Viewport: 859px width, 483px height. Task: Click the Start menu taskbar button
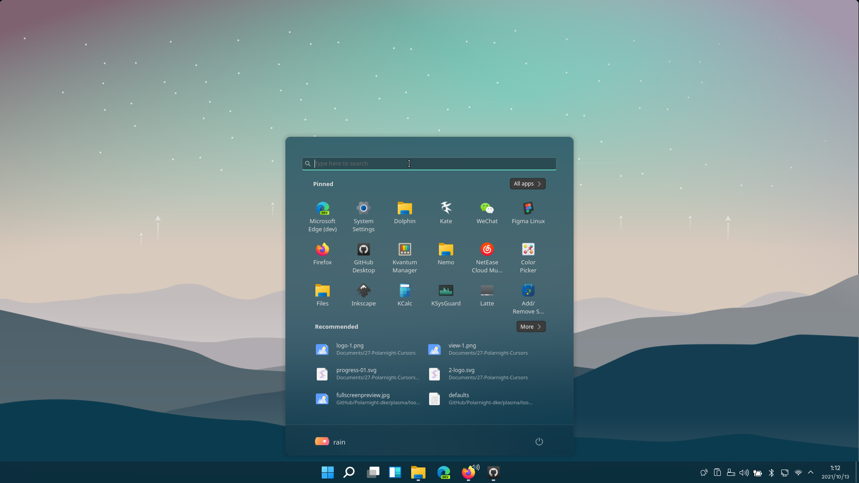tap(327, 472)
